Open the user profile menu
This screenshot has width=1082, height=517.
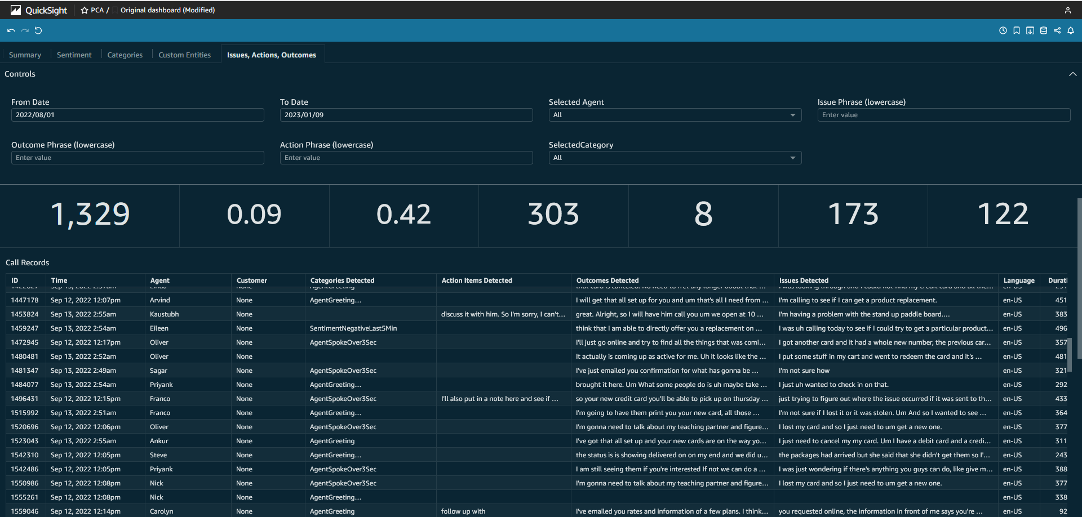(x=1068, y=10)
